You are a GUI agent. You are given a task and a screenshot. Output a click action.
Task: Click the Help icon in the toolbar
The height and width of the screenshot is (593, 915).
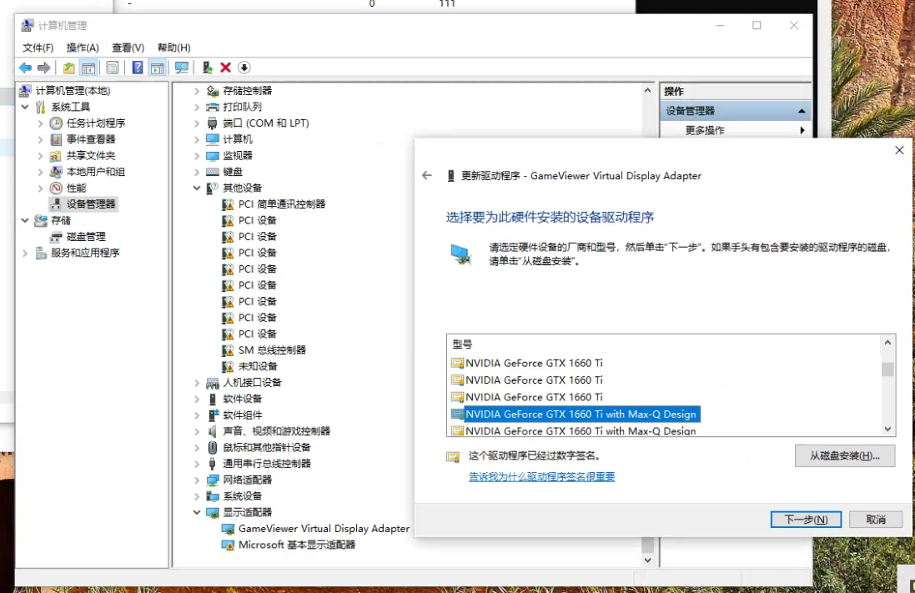(137, 68)
